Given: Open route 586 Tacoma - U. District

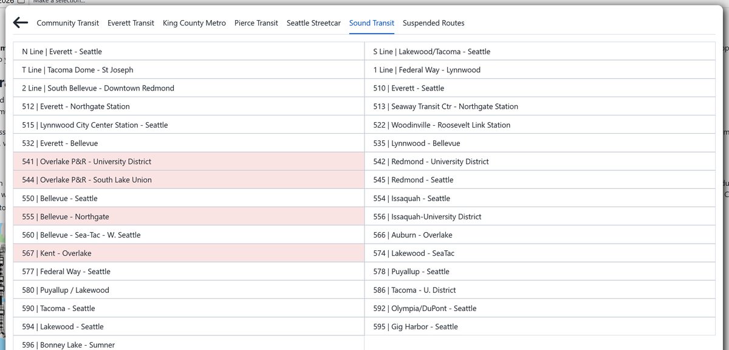Looking at the screenshot, I should tap(539, 290).
